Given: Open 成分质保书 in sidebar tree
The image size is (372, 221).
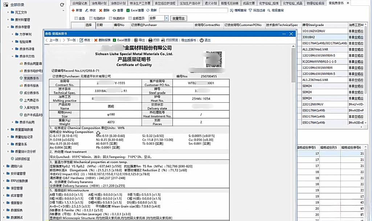Looking at the screenshot, I should click(31, 93).
